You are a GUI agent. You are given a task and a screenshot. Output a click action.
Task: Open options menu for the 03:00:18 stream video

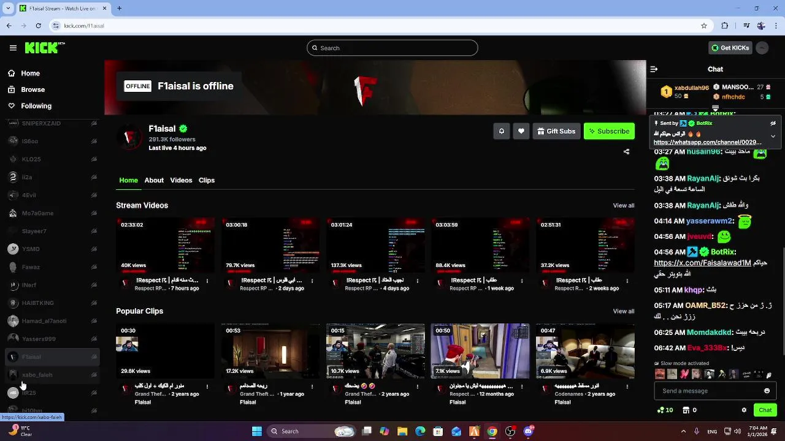(312, 281)
